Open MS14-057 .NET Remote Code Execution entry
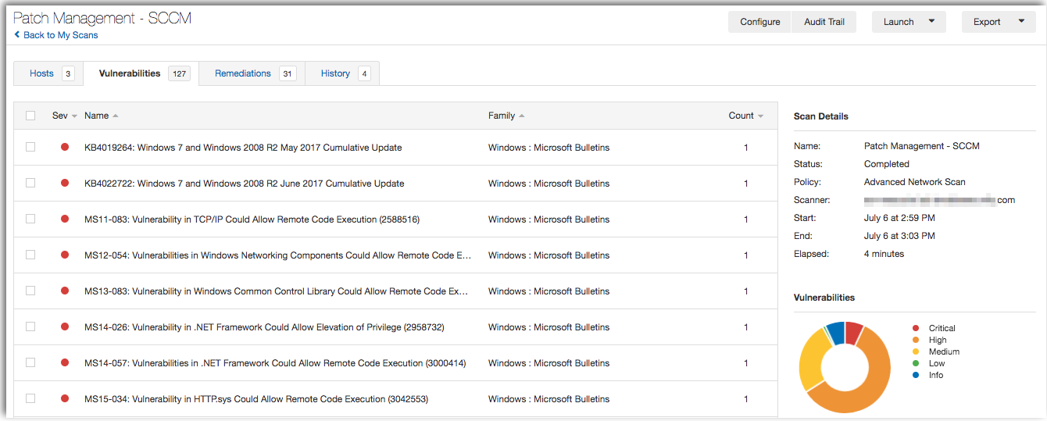This screenshot has height=421, width=1047. point(275,363)
